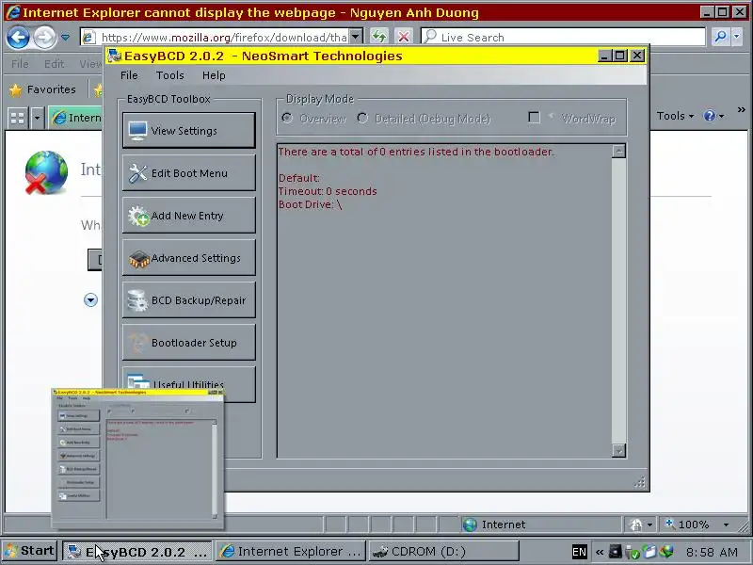Open Advanced Settings section

(x=189, y=258)
